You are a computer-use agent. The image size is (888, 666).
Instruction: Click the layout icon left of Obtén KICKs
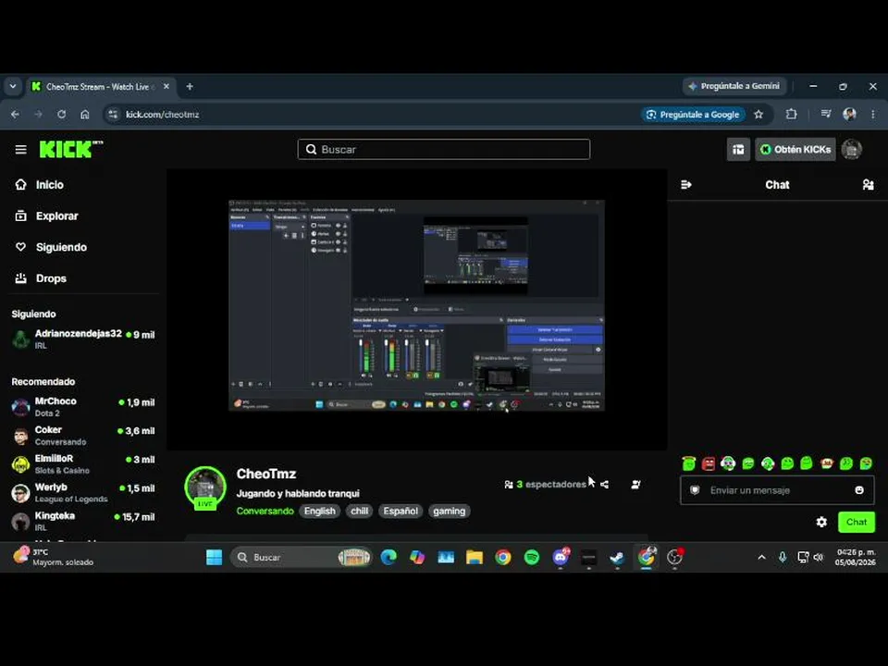738,150
